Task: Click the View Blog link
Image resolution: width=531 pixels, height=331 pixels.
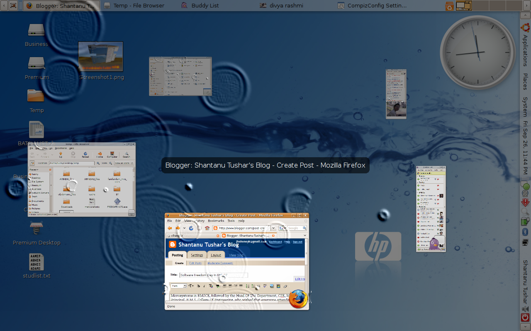Action: click(236, 255)
